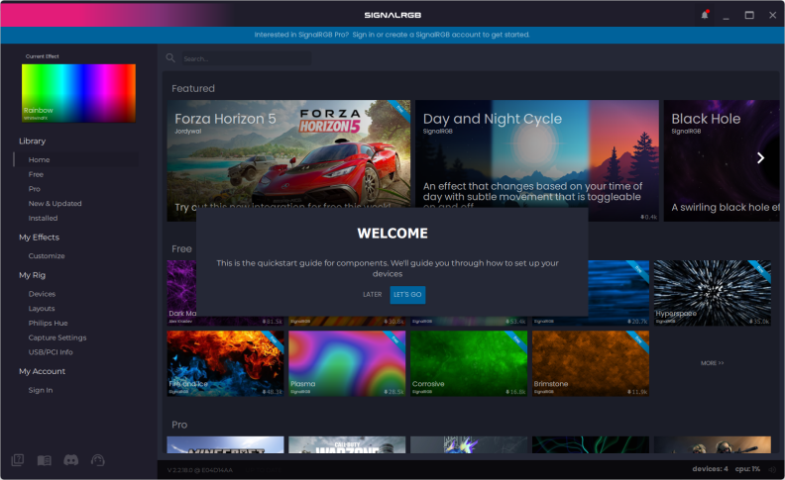This screenshot has height=480, width=785.
Task: Advance featured carousel with right arrow
Action: pyautogui.click(x=760, y=158)
